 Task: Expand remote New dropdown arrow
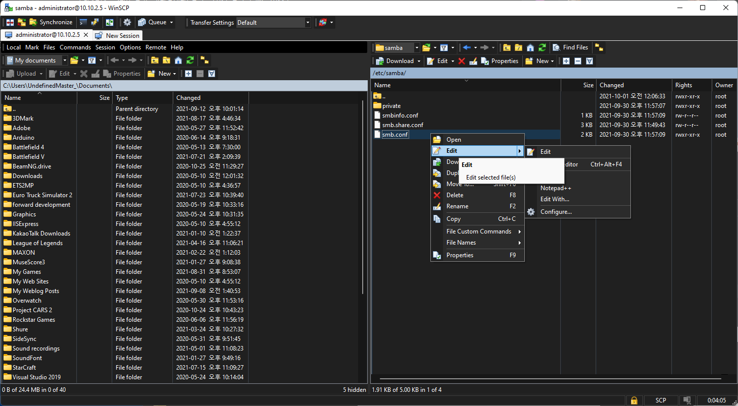pos(552,61)
